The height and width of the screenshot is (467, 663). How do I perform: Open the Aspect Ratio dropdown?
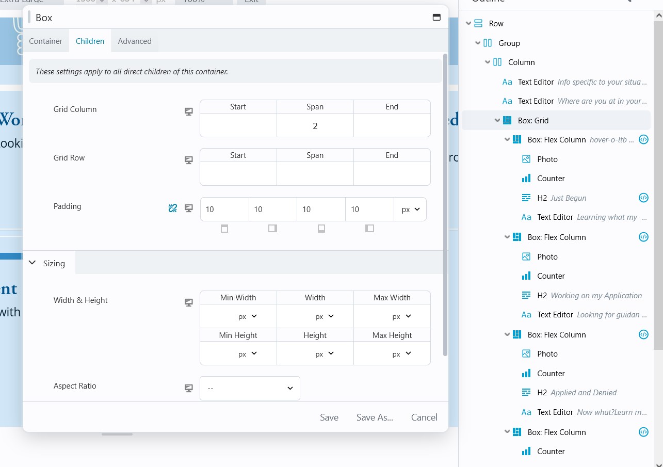click(250, 389)
